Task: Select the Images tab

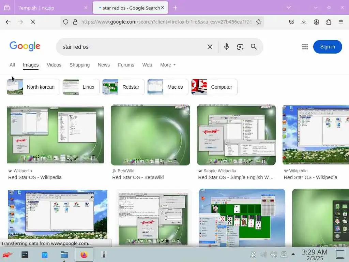Action: coord(31,65)
